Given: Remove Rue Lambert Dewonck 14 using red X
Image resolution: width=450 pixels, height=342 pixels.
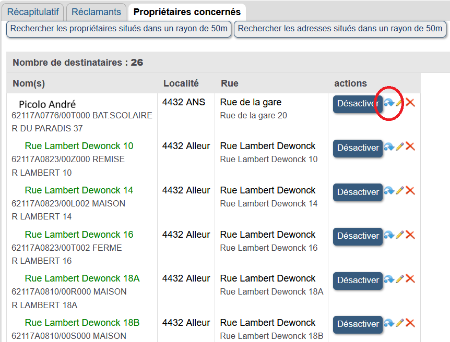Looking at the screenshot, I should (410, 191).
